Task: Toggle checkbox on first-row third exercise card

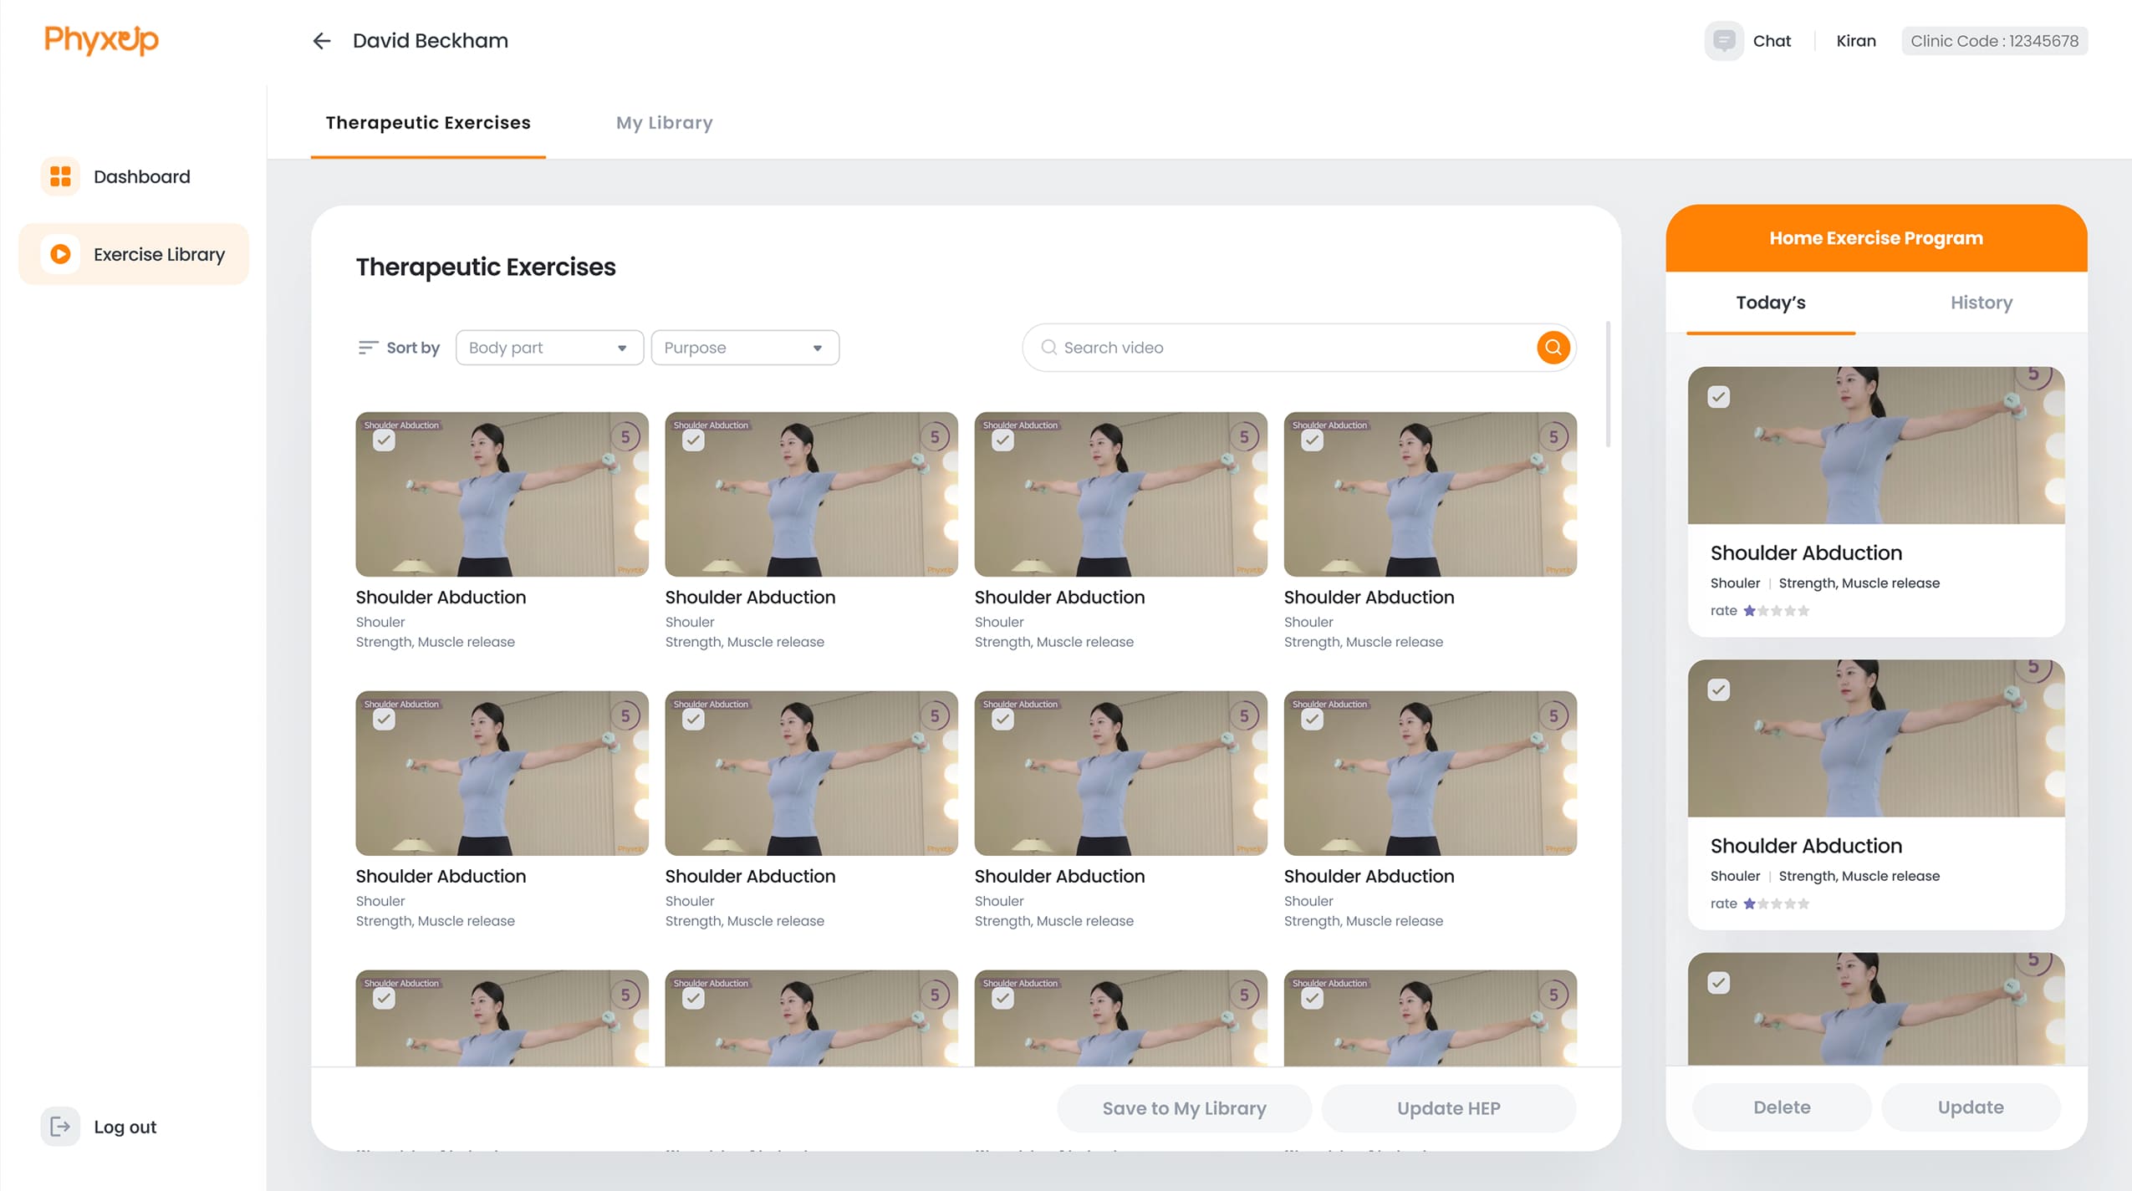Action: coord(1002,440)
